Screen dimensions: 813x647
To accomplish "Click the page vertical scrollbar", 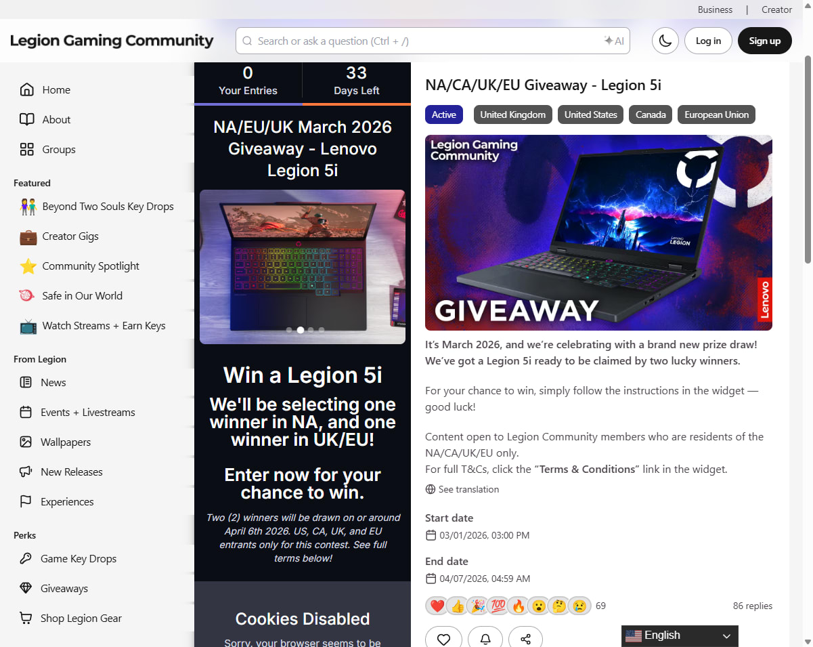I will point(808,159).
